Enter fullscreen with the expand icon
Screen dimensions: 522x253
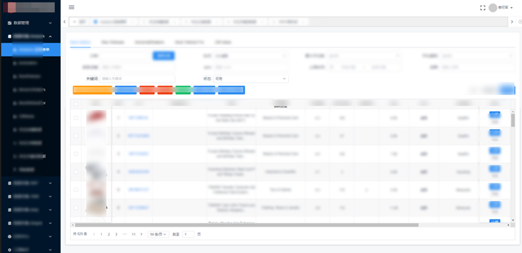(x=483, y=8)
